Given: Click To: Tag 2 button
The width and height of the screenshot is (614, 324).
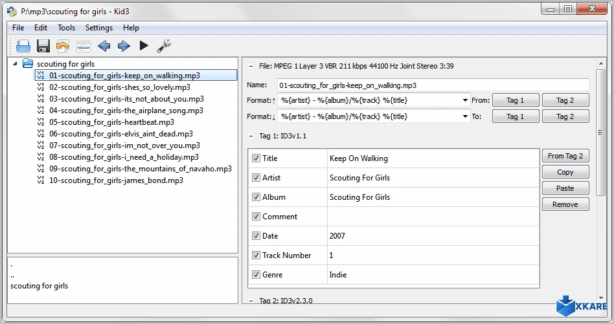Looking at the screenshot, I should (x=565, y=116).
